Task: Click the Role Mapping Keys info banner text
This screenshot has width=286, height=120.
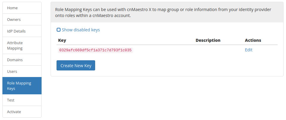Action: pos(163,13)
